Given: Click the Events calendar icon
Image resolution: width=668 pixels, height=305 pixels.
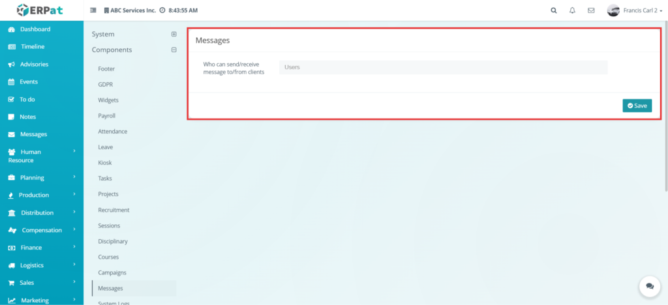Looking at the screenshot, I should [12, 82].
